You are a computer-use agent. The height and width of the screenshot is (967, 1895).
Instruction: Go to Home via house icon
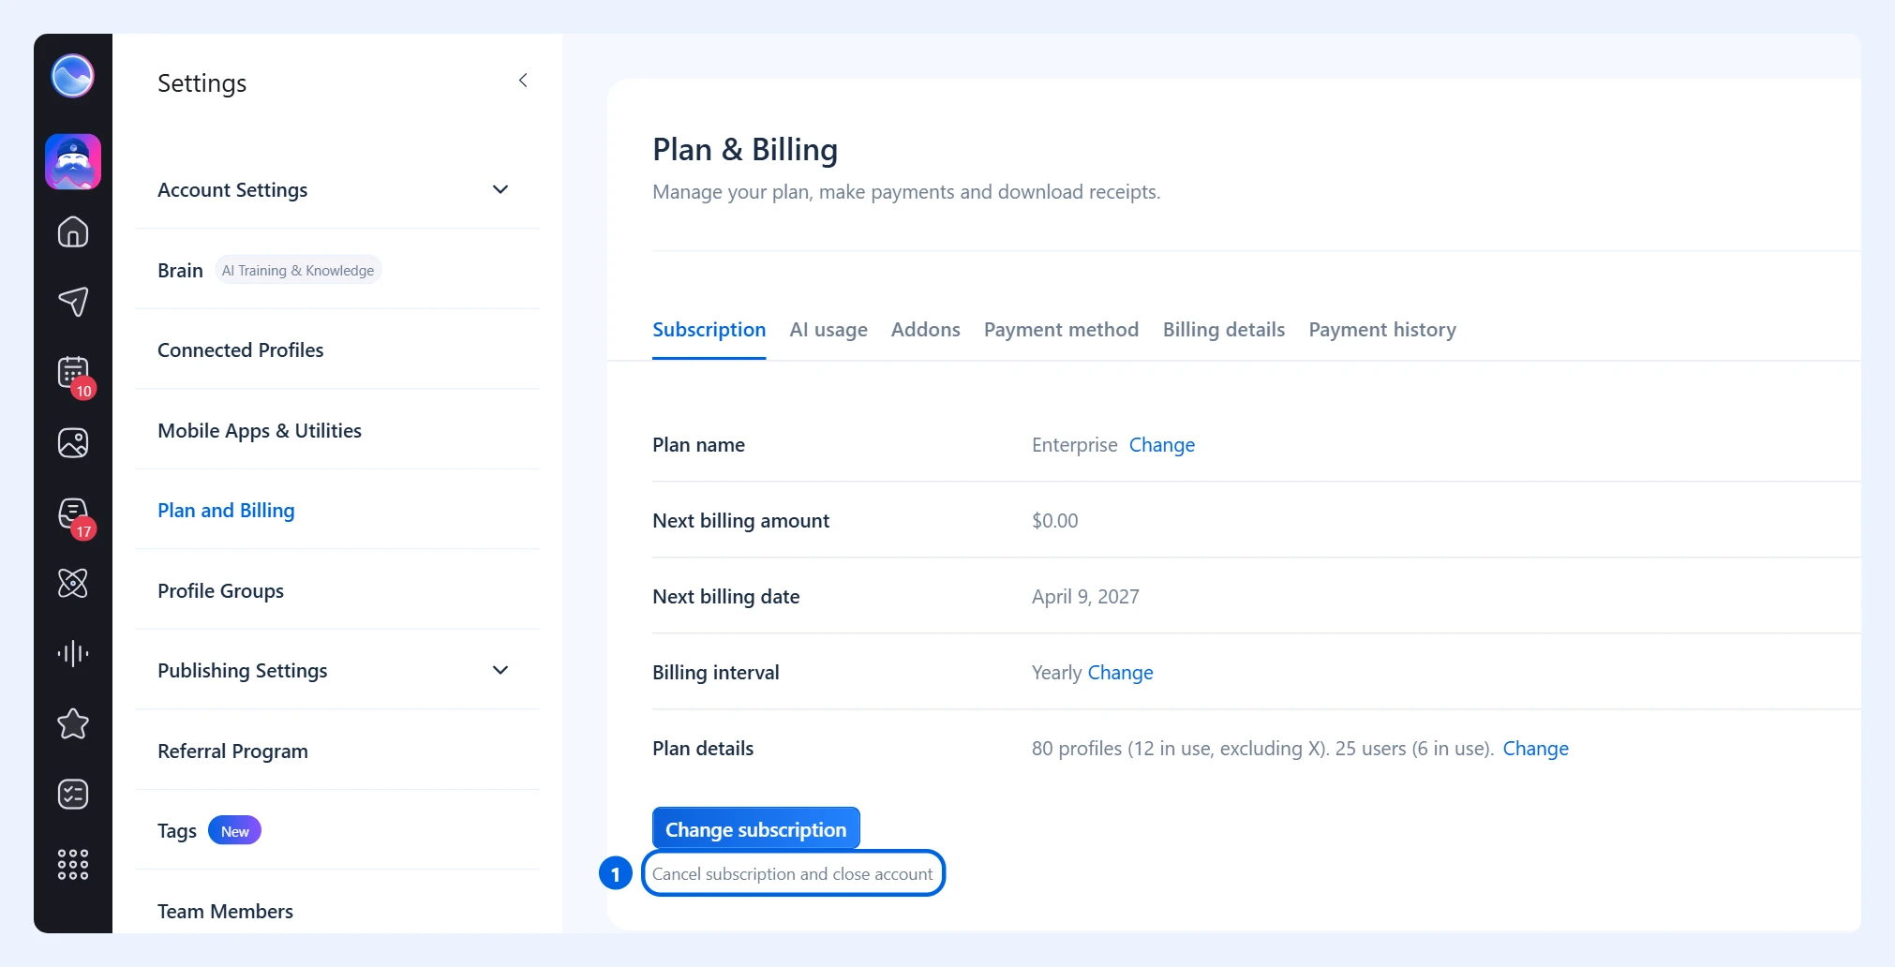coord(73,231)
